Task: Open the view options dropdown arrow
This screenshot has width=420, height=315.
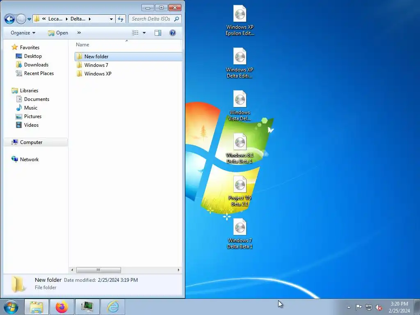Action: tap(144, 33)
